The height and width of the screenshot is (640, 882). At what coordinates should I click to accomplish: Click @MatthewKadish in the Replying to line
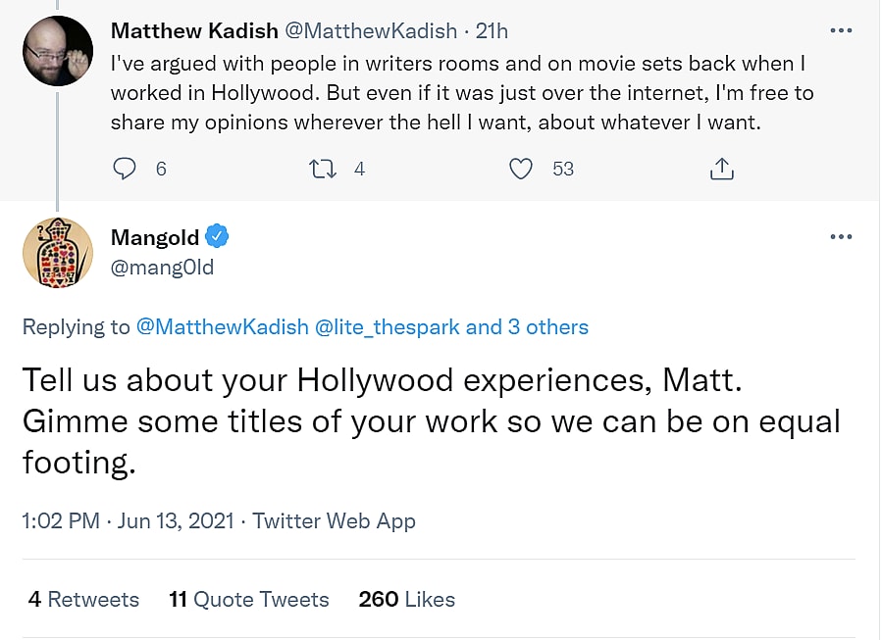[222, 327]
